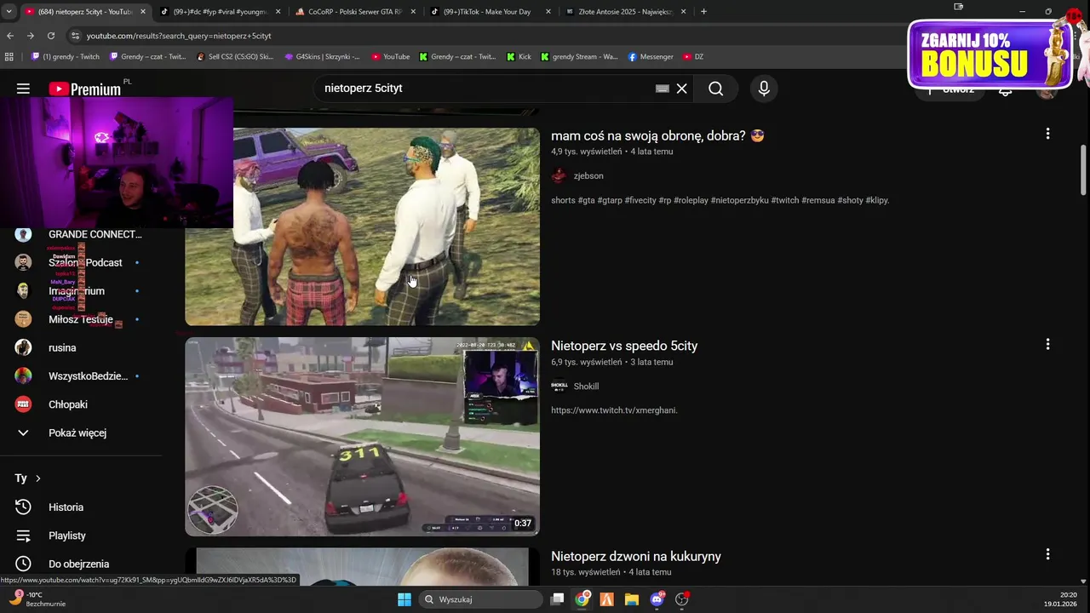Open 'grendy Stream - Wa...' bookmark
Viewport: 1090px width, 613px height.
pyautogui.click(x=579, y=57)
